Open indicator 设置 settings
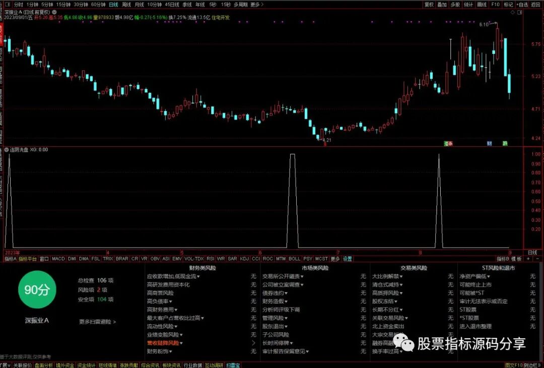 (347, 258)
